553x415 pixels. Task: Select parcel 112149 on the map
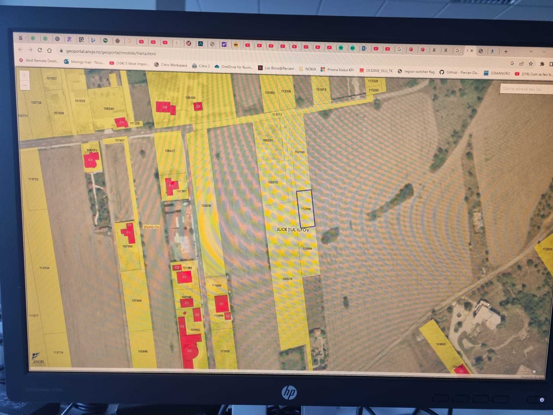click(x=300, y=152)
